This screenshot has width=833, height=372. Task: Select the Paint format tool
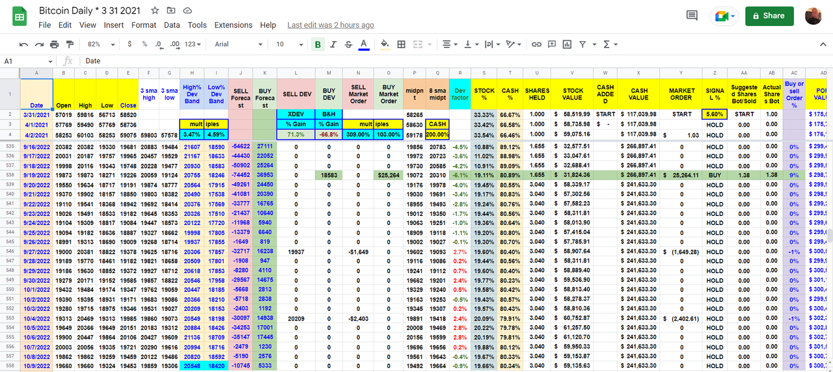click(x=69, y=44)
